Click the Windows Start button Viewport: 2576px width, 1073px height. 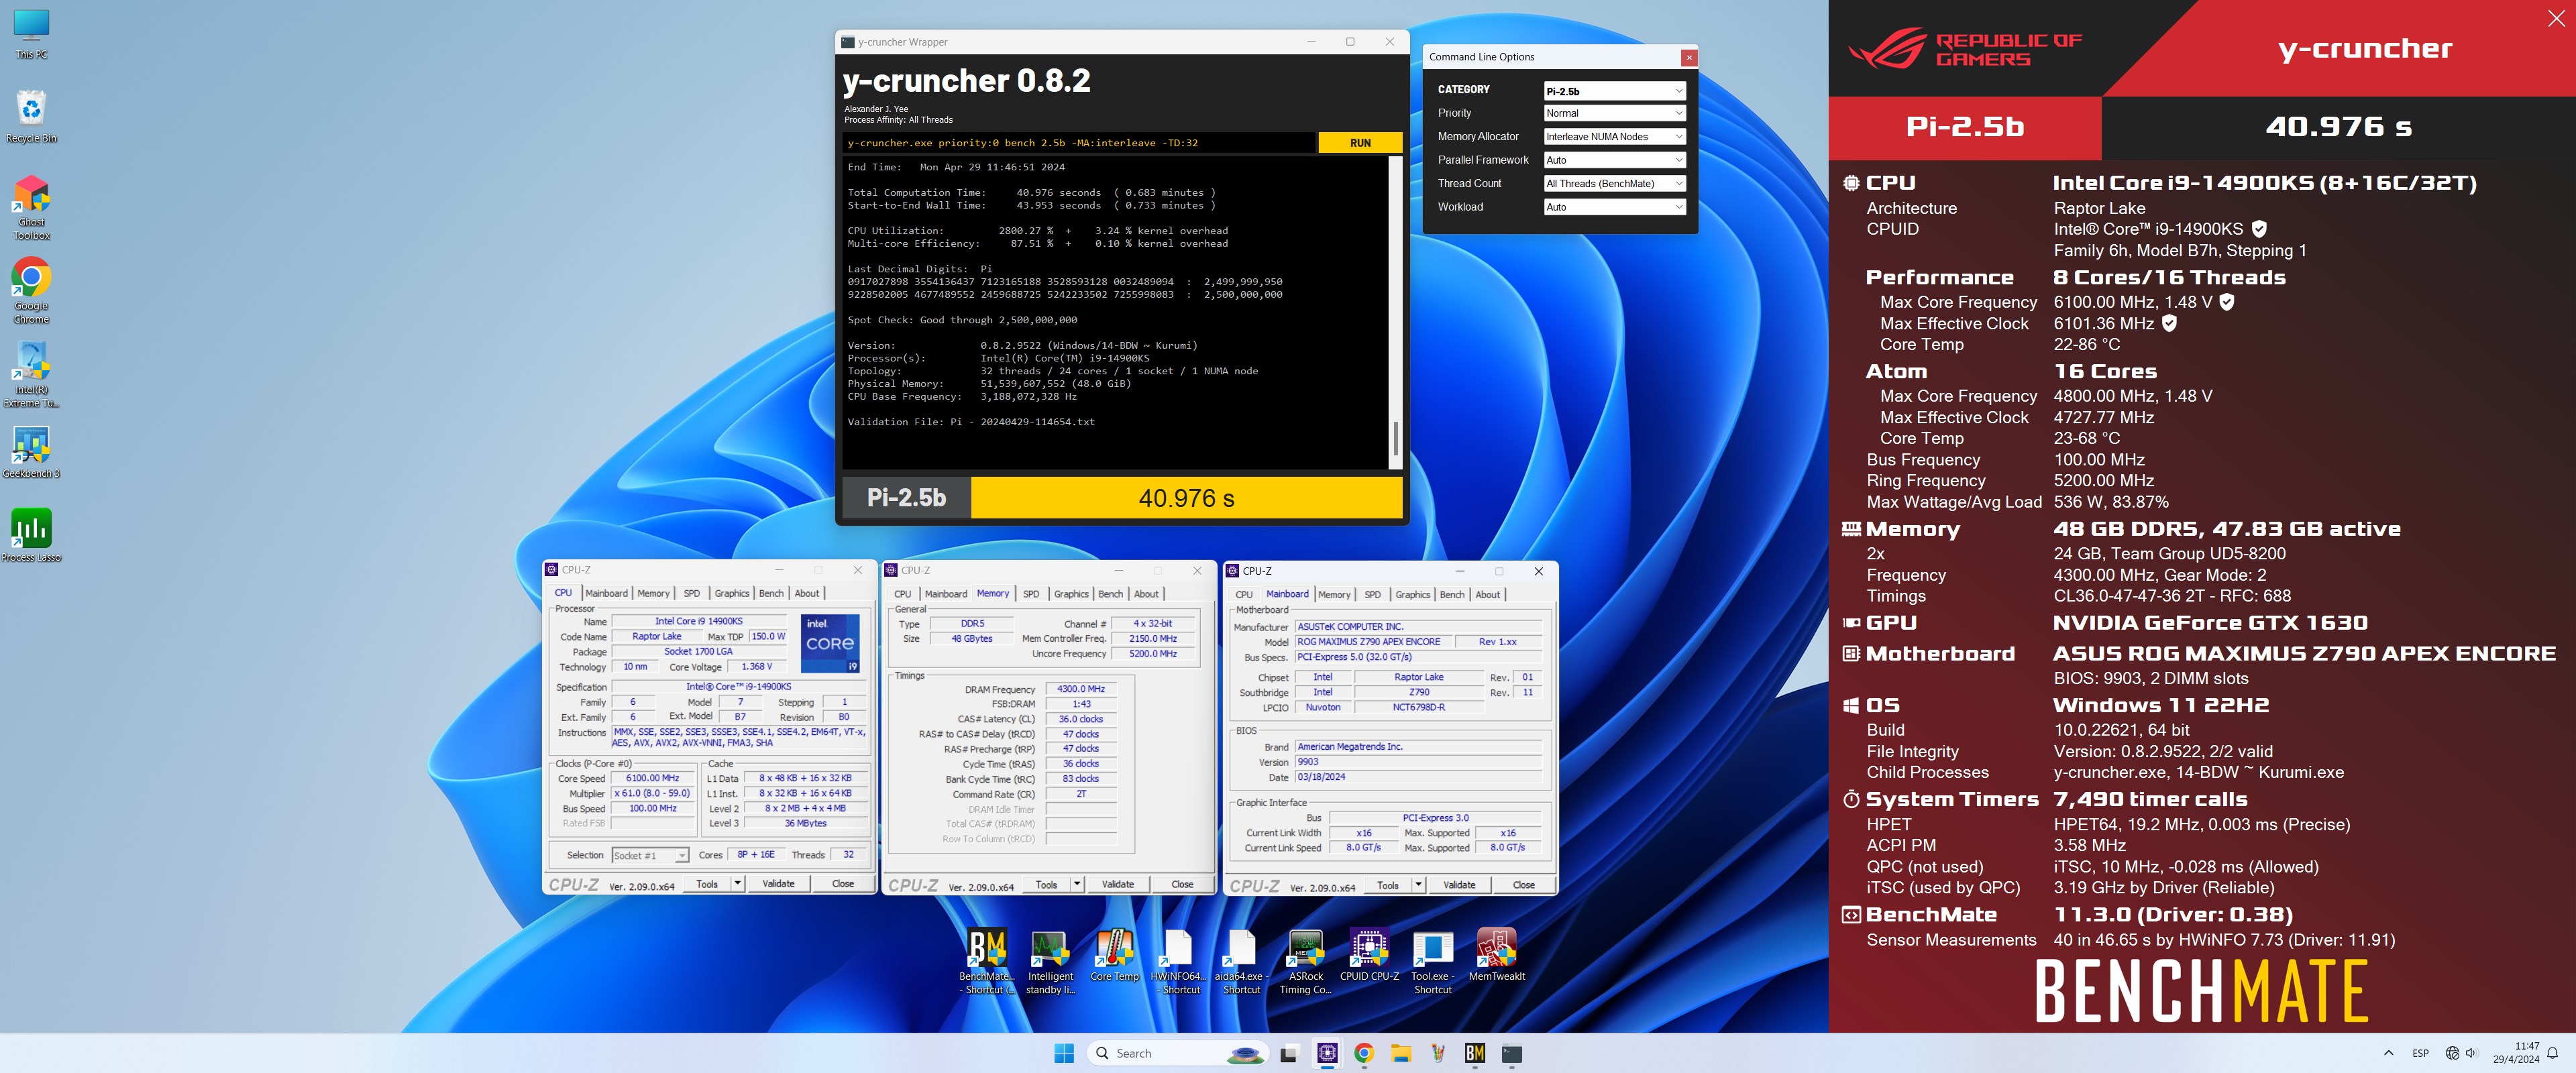(1064, 1053)
